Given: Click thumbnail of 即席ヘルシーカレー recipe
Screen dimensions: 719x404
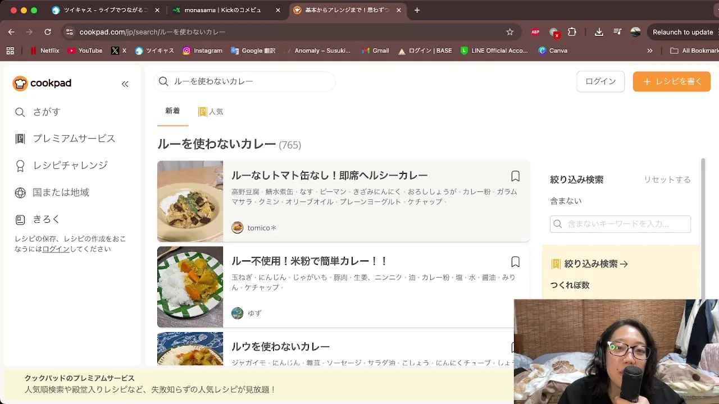Looking at the screenshot, I should tap(190, 201).
